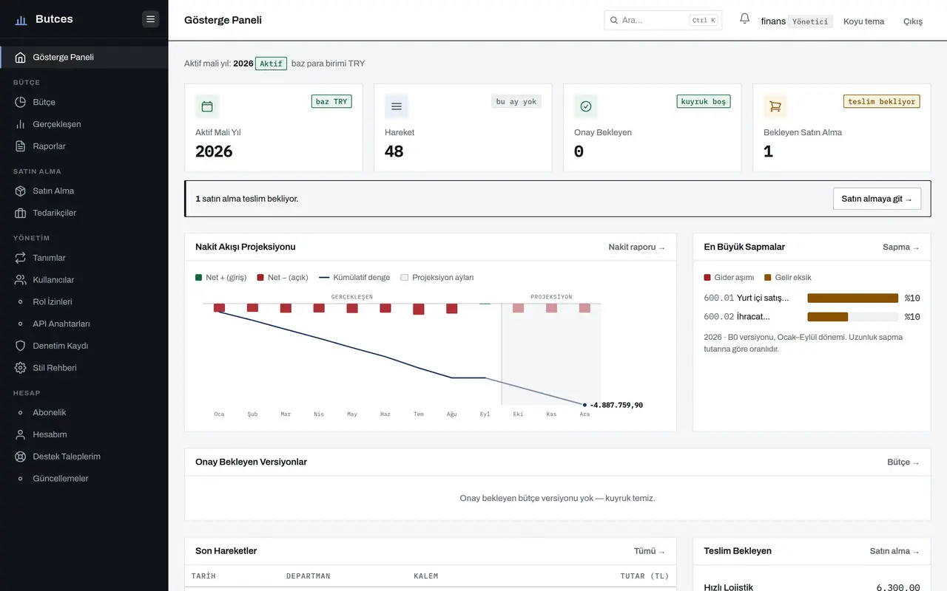
Task: Click the Gider aşımı red legend swatch
Action: [x=707, y=278]
